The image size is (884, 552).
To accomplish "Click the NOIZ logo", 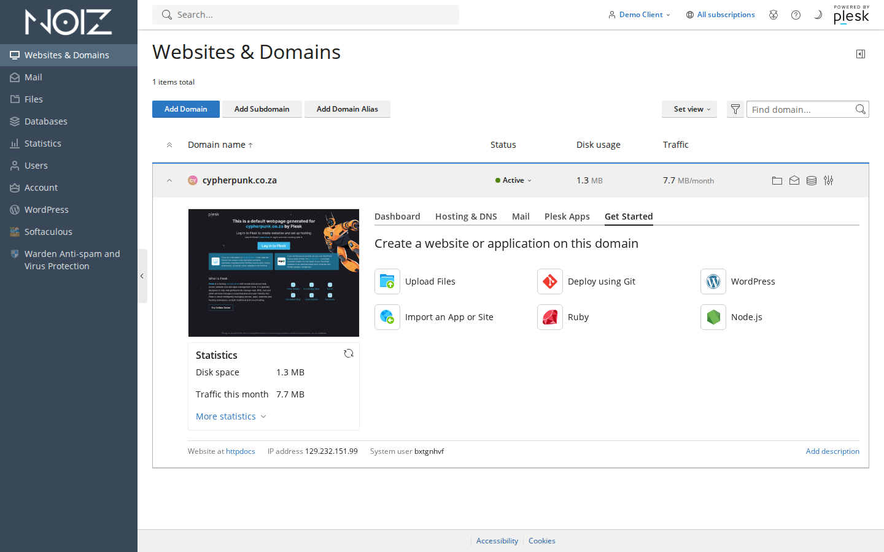I will tap(68, 21).
